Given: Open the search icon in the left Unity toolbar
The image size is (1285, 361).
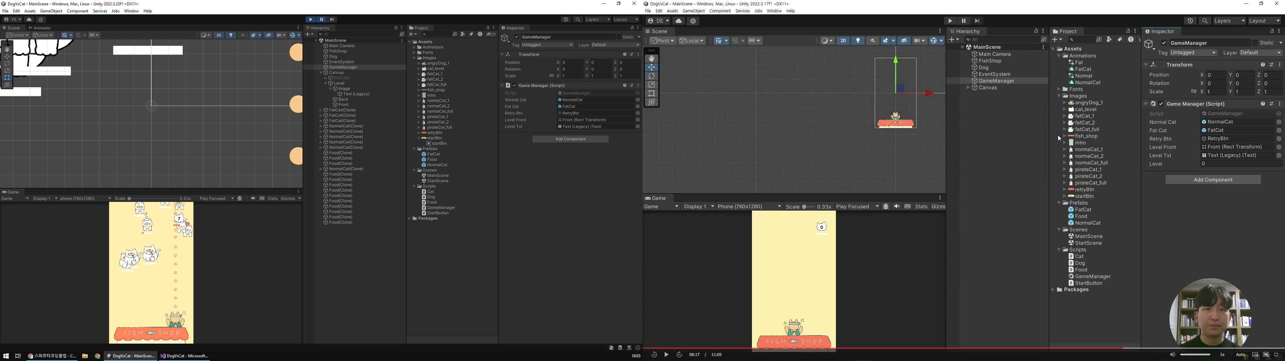Looking at the screenshot, I should [578, 19].
